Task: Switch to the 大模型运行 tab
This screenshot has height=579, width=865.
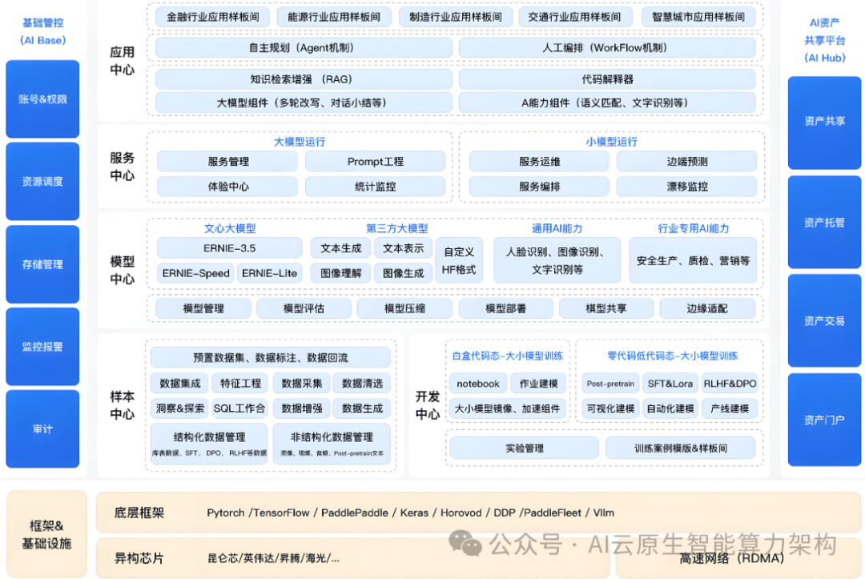Action: pos(303,138)
